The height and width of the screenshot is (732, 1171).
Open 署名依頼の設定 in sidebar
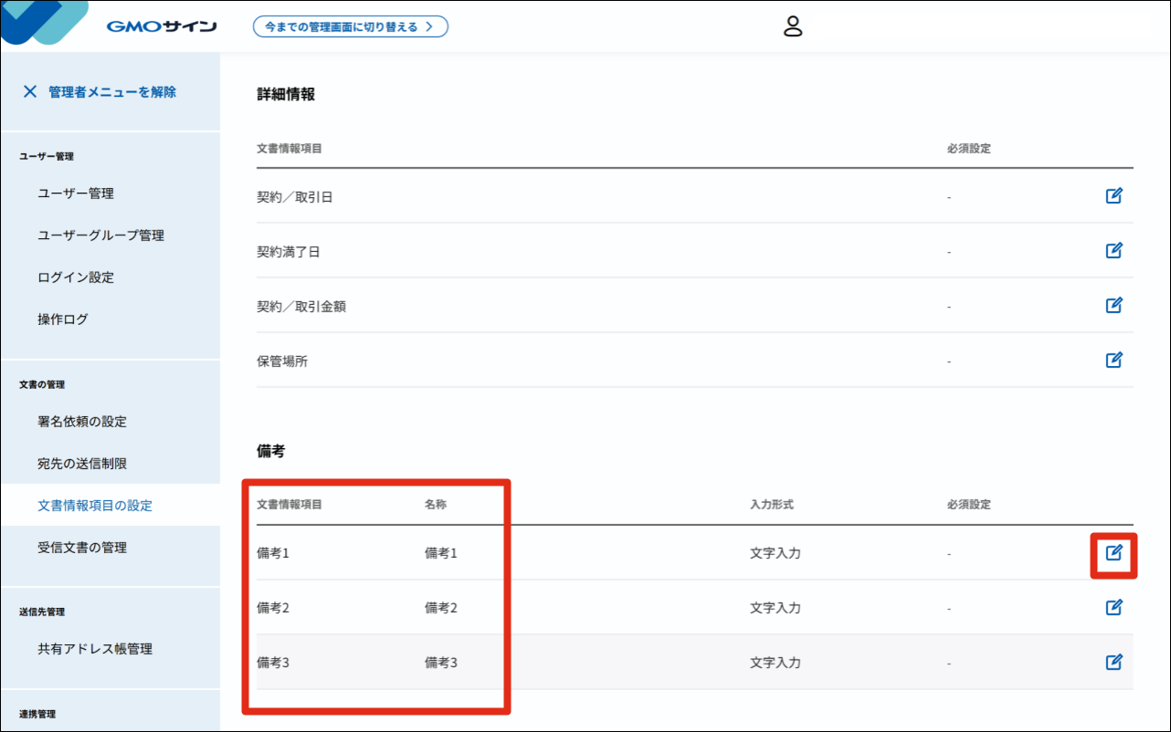(82, 422)
